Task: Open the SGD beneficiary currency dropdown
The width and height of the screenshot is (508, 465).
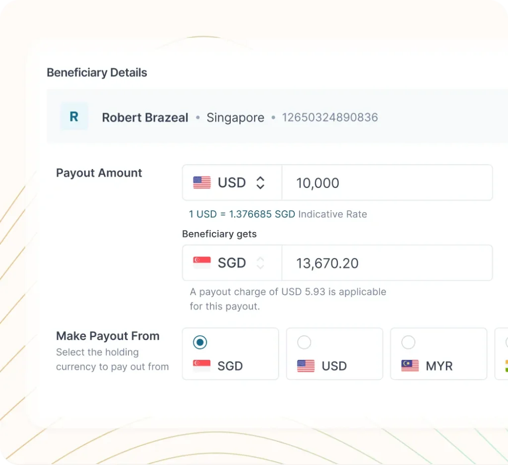Action: tap(231, 263)
